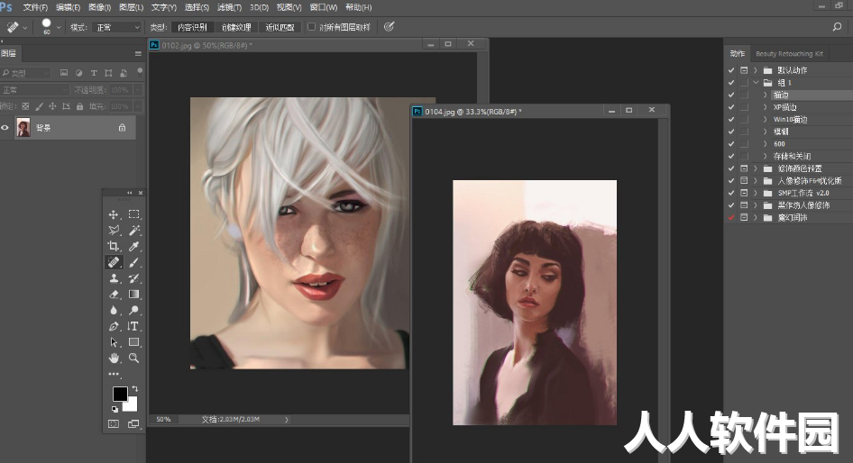Select the History Brush tool
Image resolution: width=853 pixels, height=463 pixels.
133,278
